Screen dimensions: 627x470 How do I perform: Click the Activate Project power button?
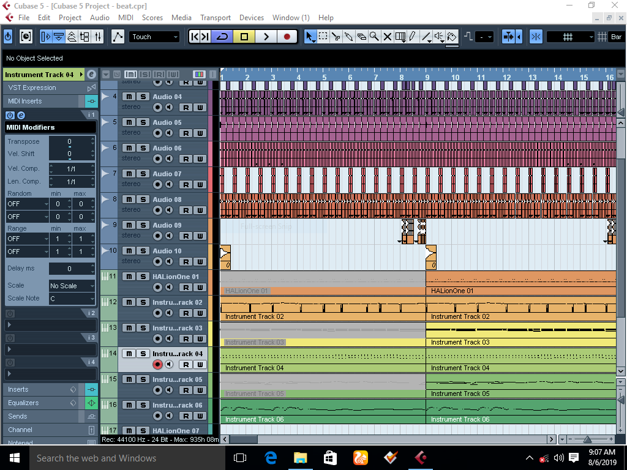click(x=8, y=37)
